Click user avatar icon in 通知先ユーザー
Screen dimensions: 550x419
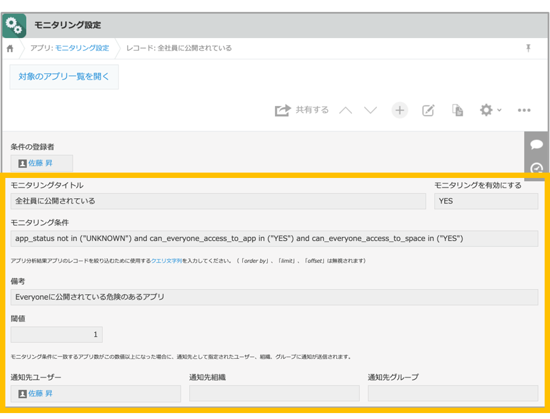coord(23,394)
